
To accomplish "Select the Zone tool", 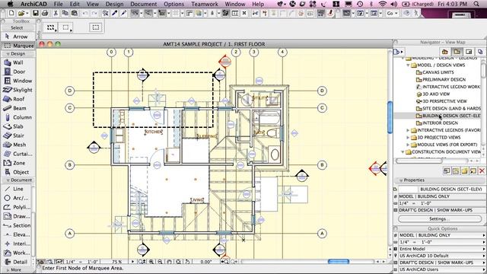I will (x=18, y=163).
